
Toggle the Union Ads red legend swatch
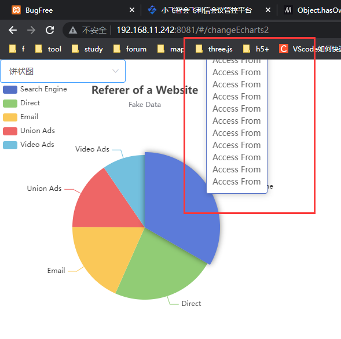coord(10,131)
